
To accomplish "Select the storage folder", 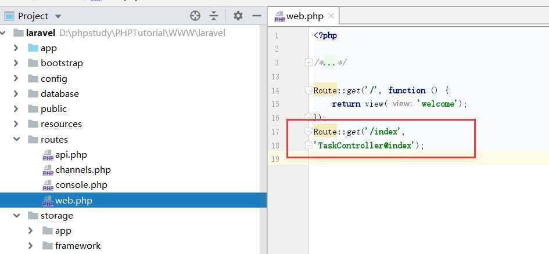I will (x=57, y=216).
